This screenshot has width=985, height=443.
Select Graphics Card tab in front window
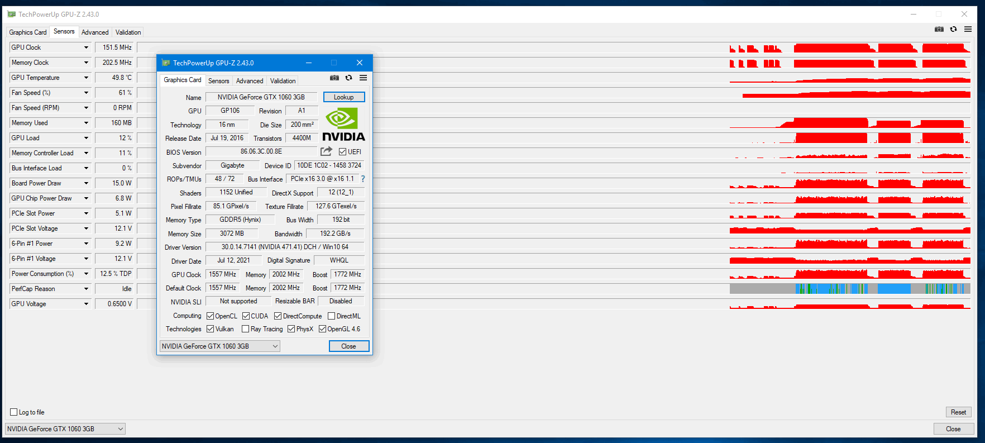tap(182, 80)
